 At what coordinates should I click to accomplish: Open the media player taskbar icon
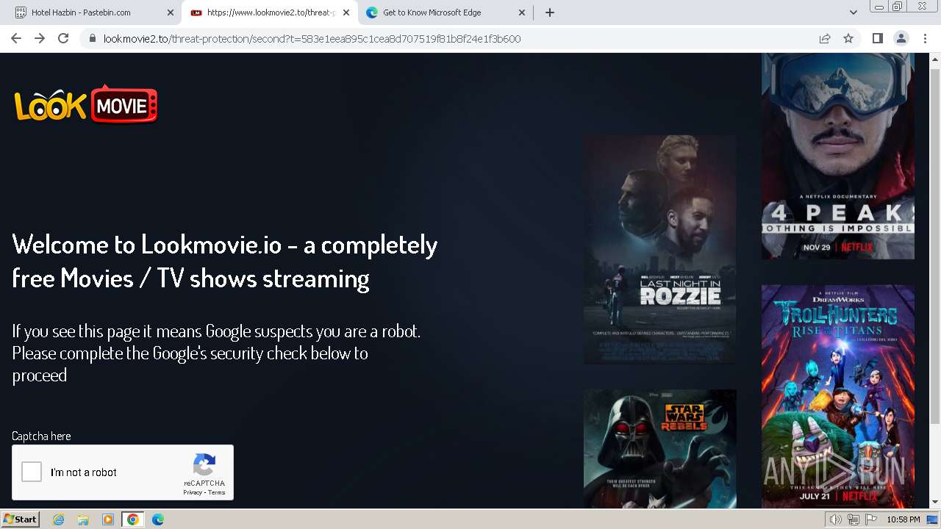point(108,519)
